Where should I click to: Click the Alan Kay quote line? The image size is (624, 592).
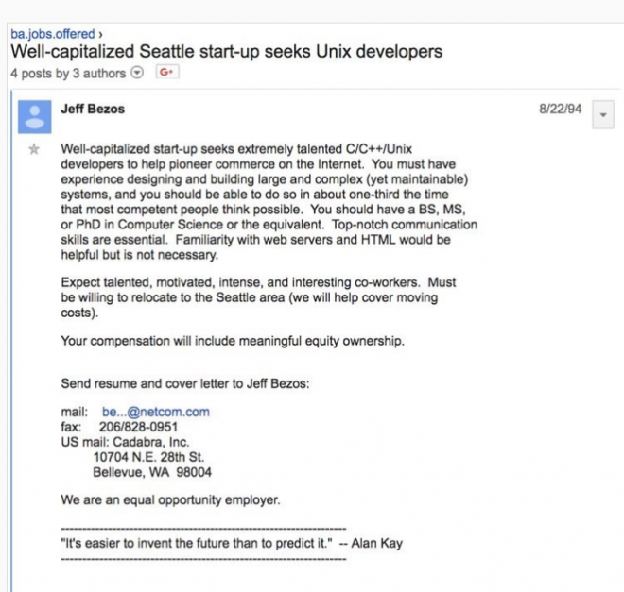(x=232, y=543)
